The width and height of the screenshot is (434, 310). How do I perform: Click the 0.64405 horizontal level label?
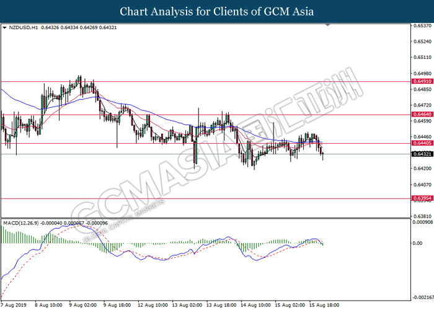(422, 143)
